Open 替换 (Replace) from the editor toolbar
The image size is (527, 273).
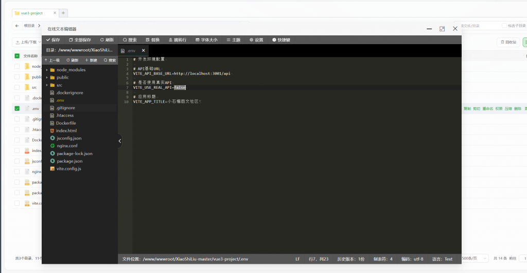coord(152,40)
